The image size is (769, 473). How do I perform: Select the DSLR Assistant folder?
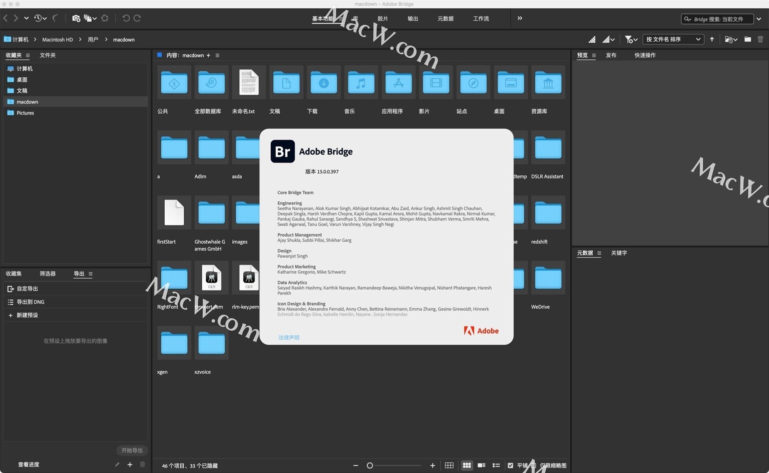click(548, 147)
